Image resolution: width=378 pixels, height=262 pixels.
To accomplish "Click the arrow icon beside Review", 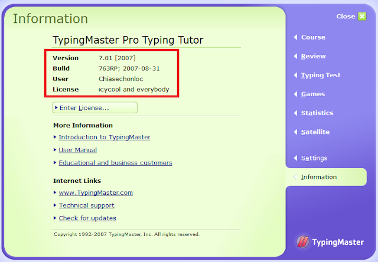I will (295, 56).
